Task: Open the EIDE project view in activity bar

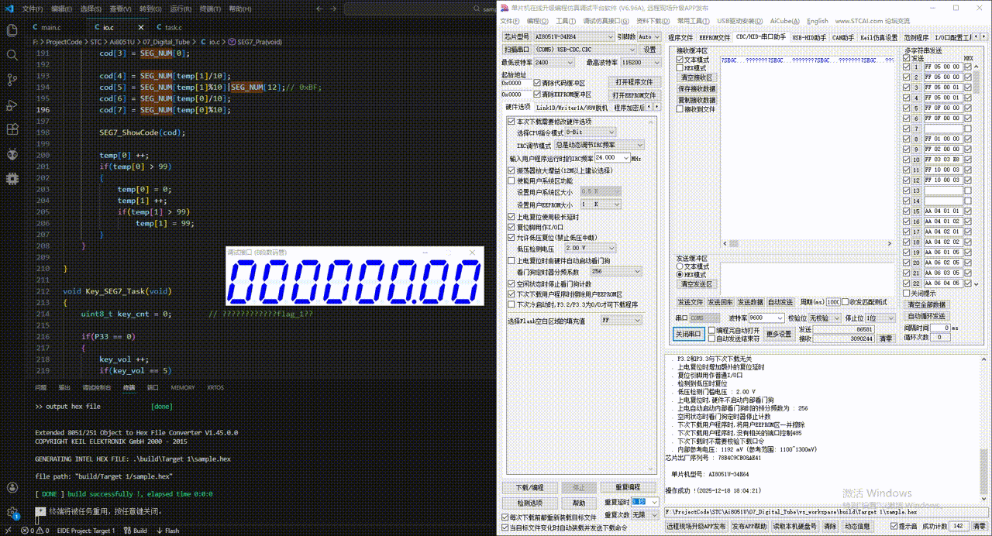Action: (12, 179)
